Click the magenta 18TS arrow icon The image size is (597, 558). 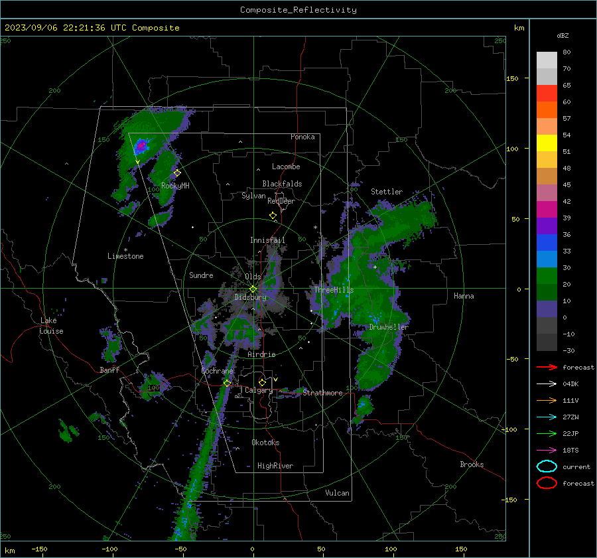pos(547,451)
